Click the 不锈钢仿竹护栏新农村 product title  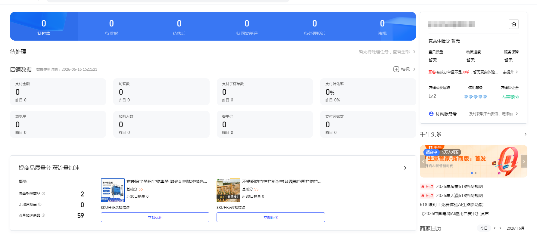(282, 181)
